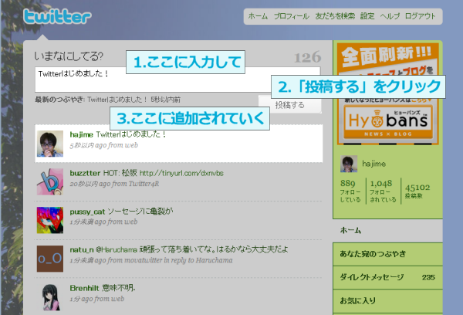This screenshot has height=315, width=463.
Task: Open the プロフィール navigation link
Action: point(292,16)
